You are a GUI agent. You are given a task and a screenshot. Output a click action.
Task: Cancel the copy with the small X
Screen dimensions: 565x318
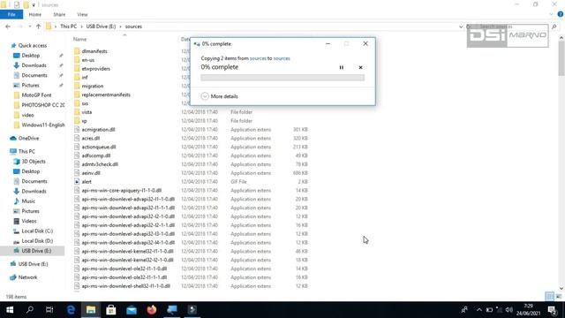[x=360, y=67]
